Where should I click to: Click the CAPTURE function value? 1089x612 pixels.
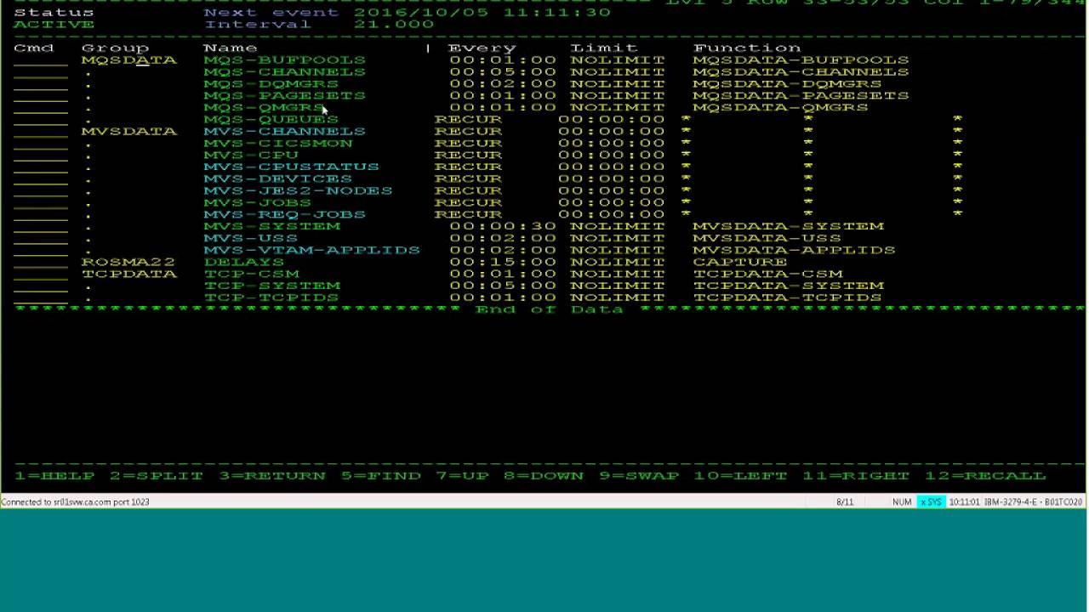point(740,263)
